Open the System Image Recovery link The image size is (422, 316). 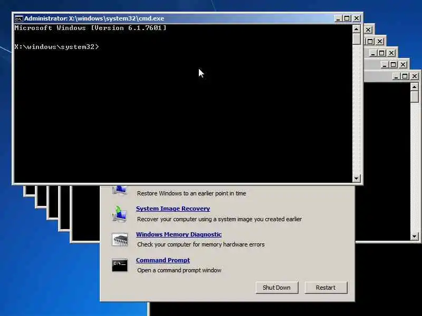[173, 209]
